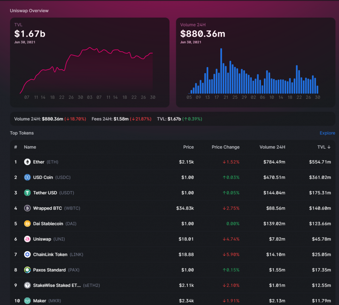Click USD Coin TVL $361.02m
The height and width of the screenshot is (305, 339).
click(x=320, y=177)
